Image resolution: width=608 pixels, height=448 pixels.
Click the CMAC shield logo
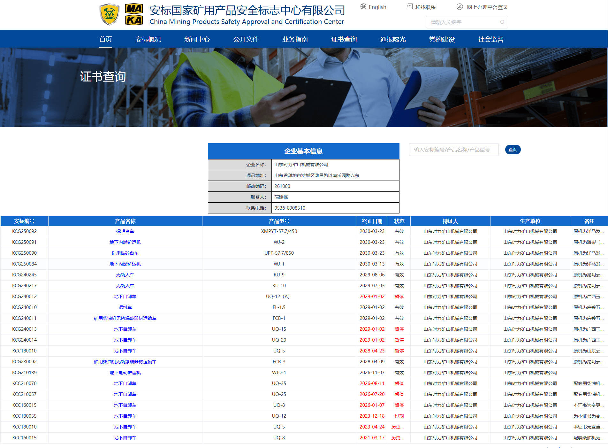pyautogui.click(x=109, y=14)
